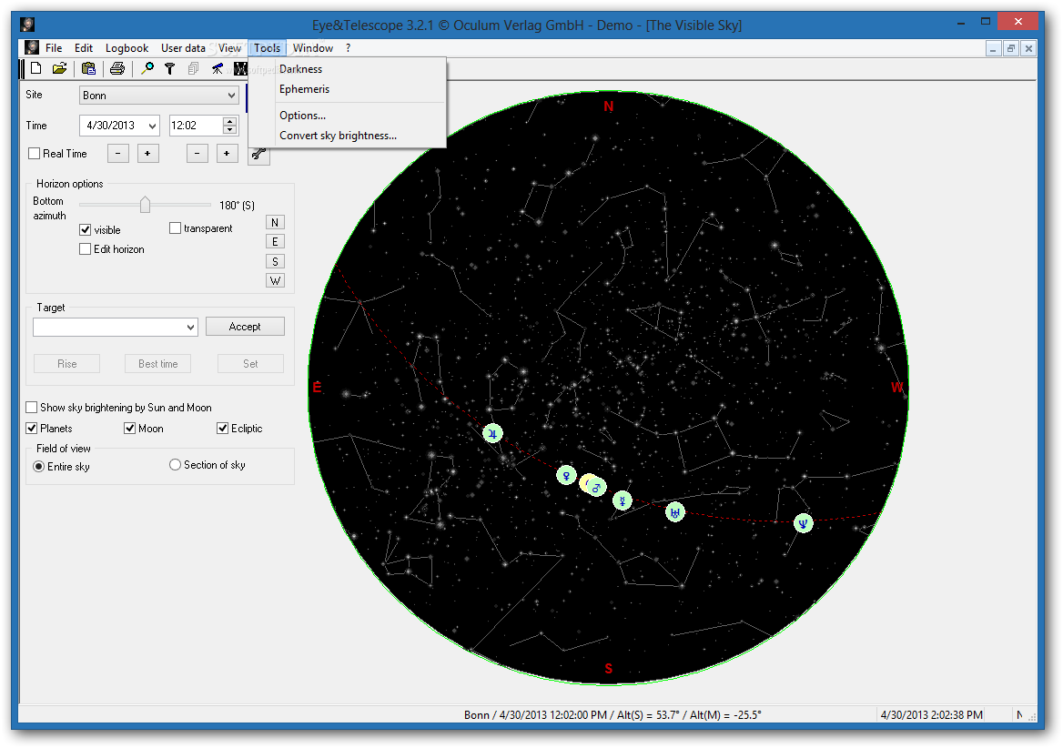
Task: Select Mercury symbol on the sky map
Action: click(623, 500)
